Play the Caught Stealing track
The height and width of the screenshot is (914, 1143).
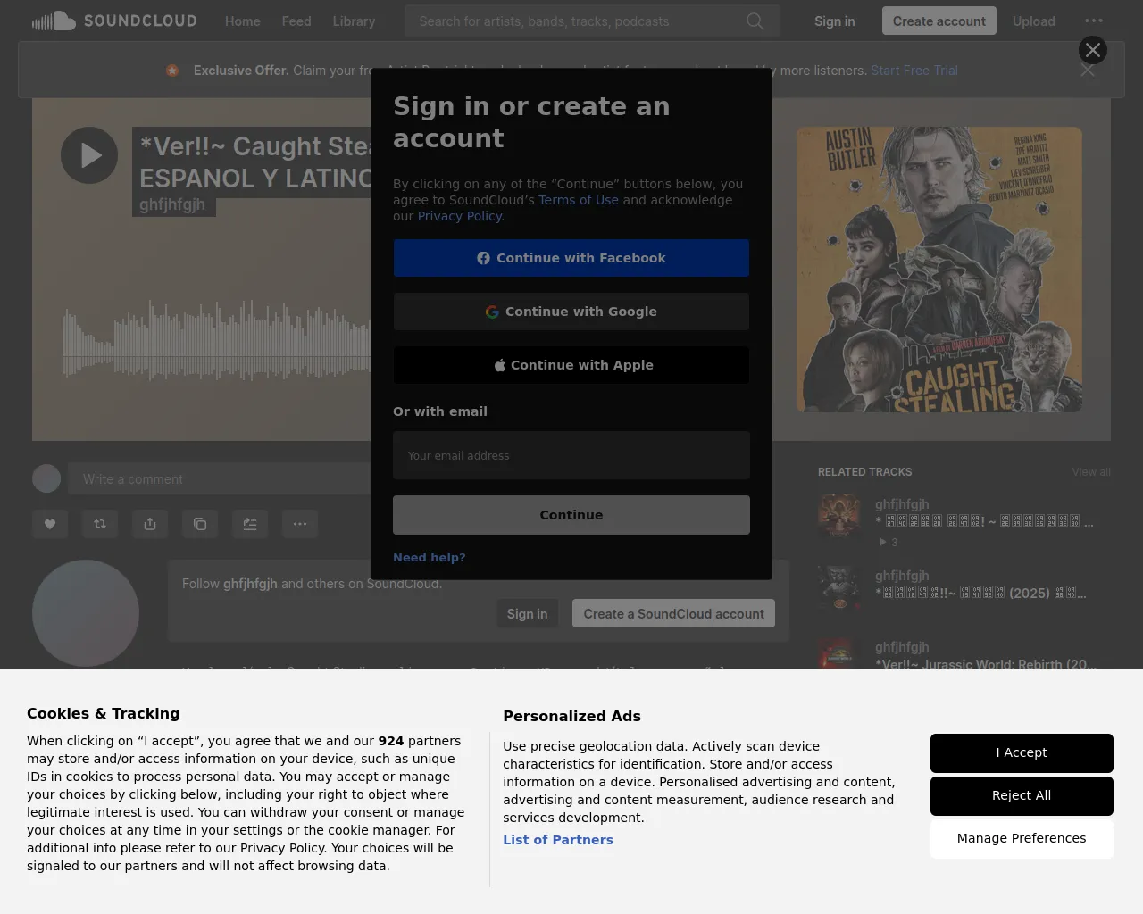click(x=89, y=155)
